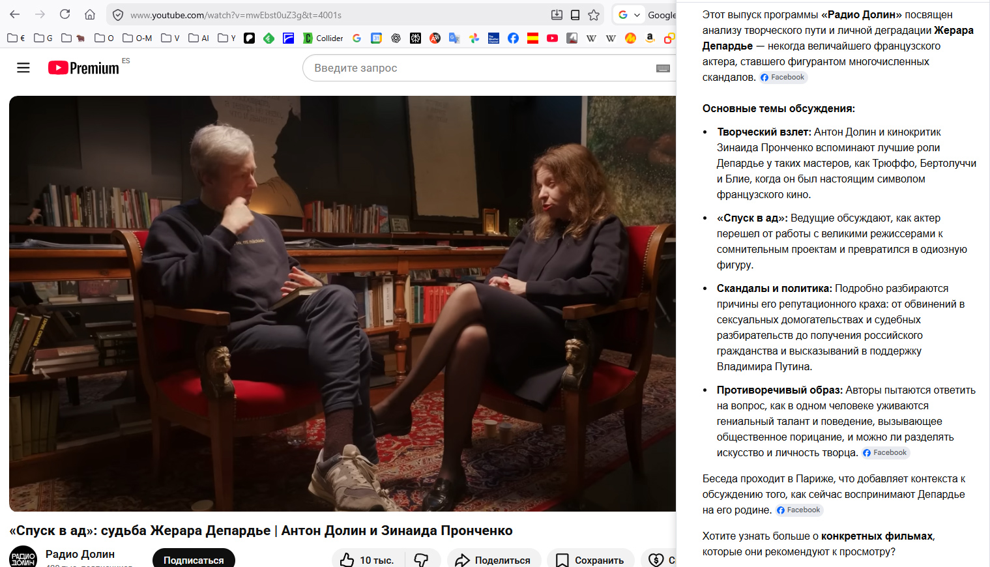Click the bold text 'Творческий взлет:'

point(764,132)
